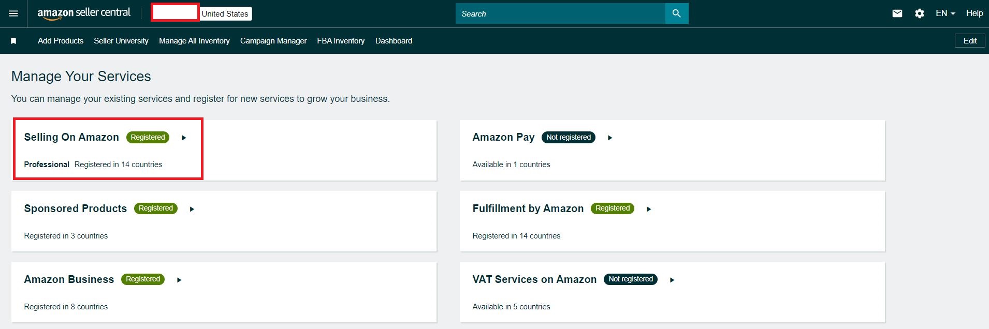Expand the Selling On Amazon arrow
Viewport: 989px width, 329px height.
pos(184,138)
